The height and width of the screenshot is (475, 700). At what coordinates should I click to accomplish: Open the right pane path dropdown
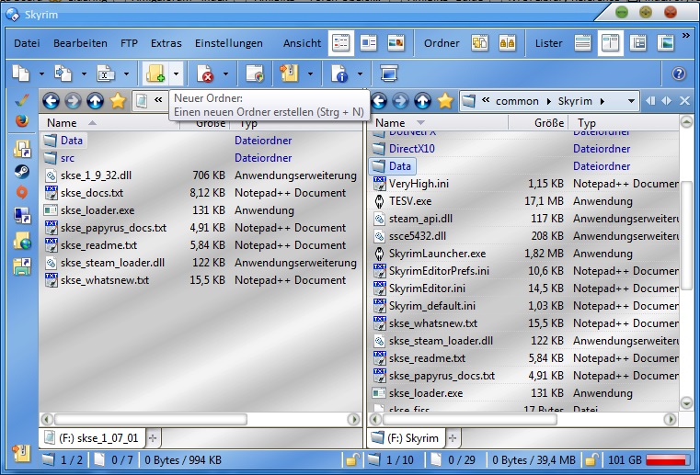(x=630, y=100)
